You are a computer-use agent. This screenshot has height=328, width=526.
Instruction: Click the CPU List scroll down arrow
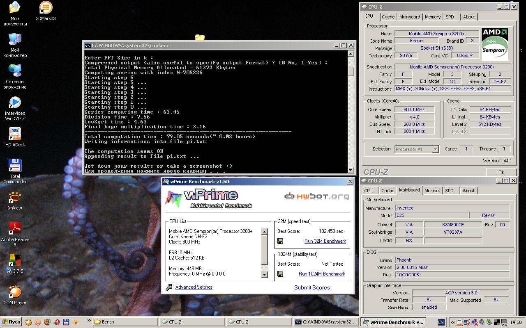point(265,275)
